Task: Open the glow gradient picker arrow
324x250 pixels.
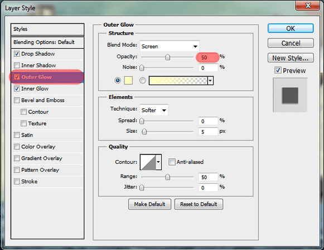Action: point(210,81)
